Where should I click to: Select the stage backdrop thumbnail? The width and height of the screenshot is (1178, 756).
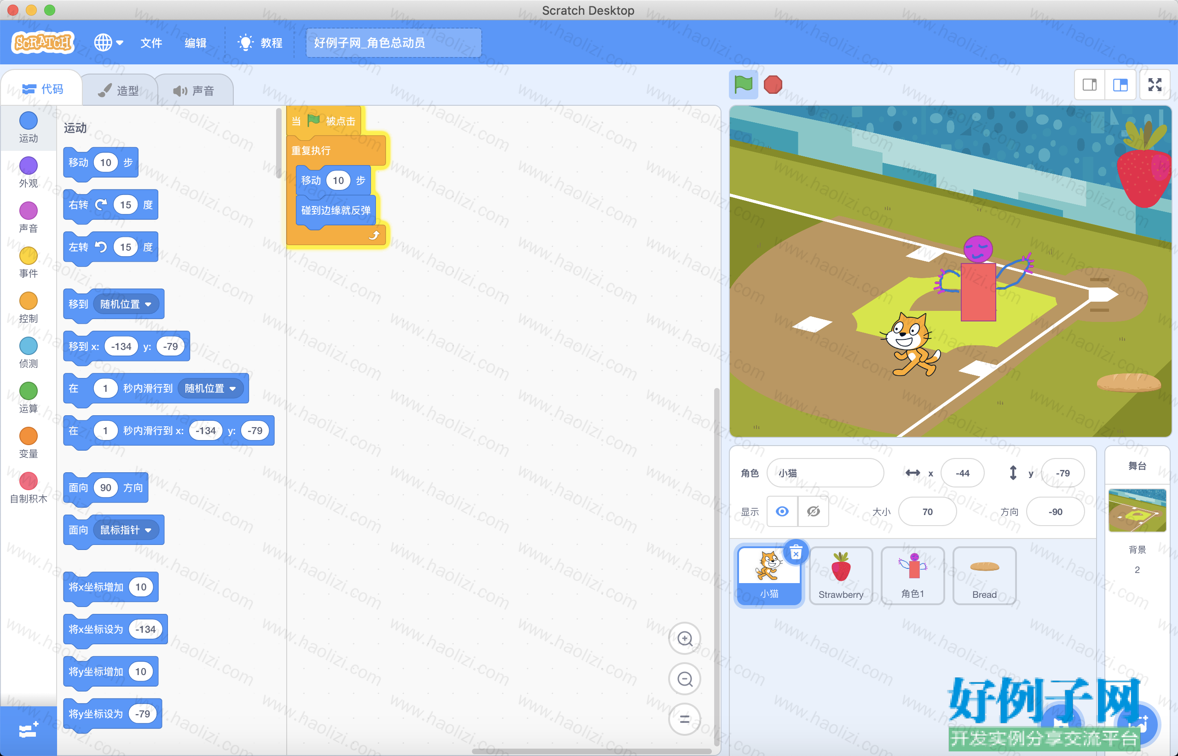click(1137, 510)
